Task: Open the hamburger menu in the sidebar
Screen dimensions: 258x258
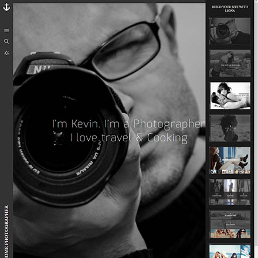Action: (x=6, y=30)
